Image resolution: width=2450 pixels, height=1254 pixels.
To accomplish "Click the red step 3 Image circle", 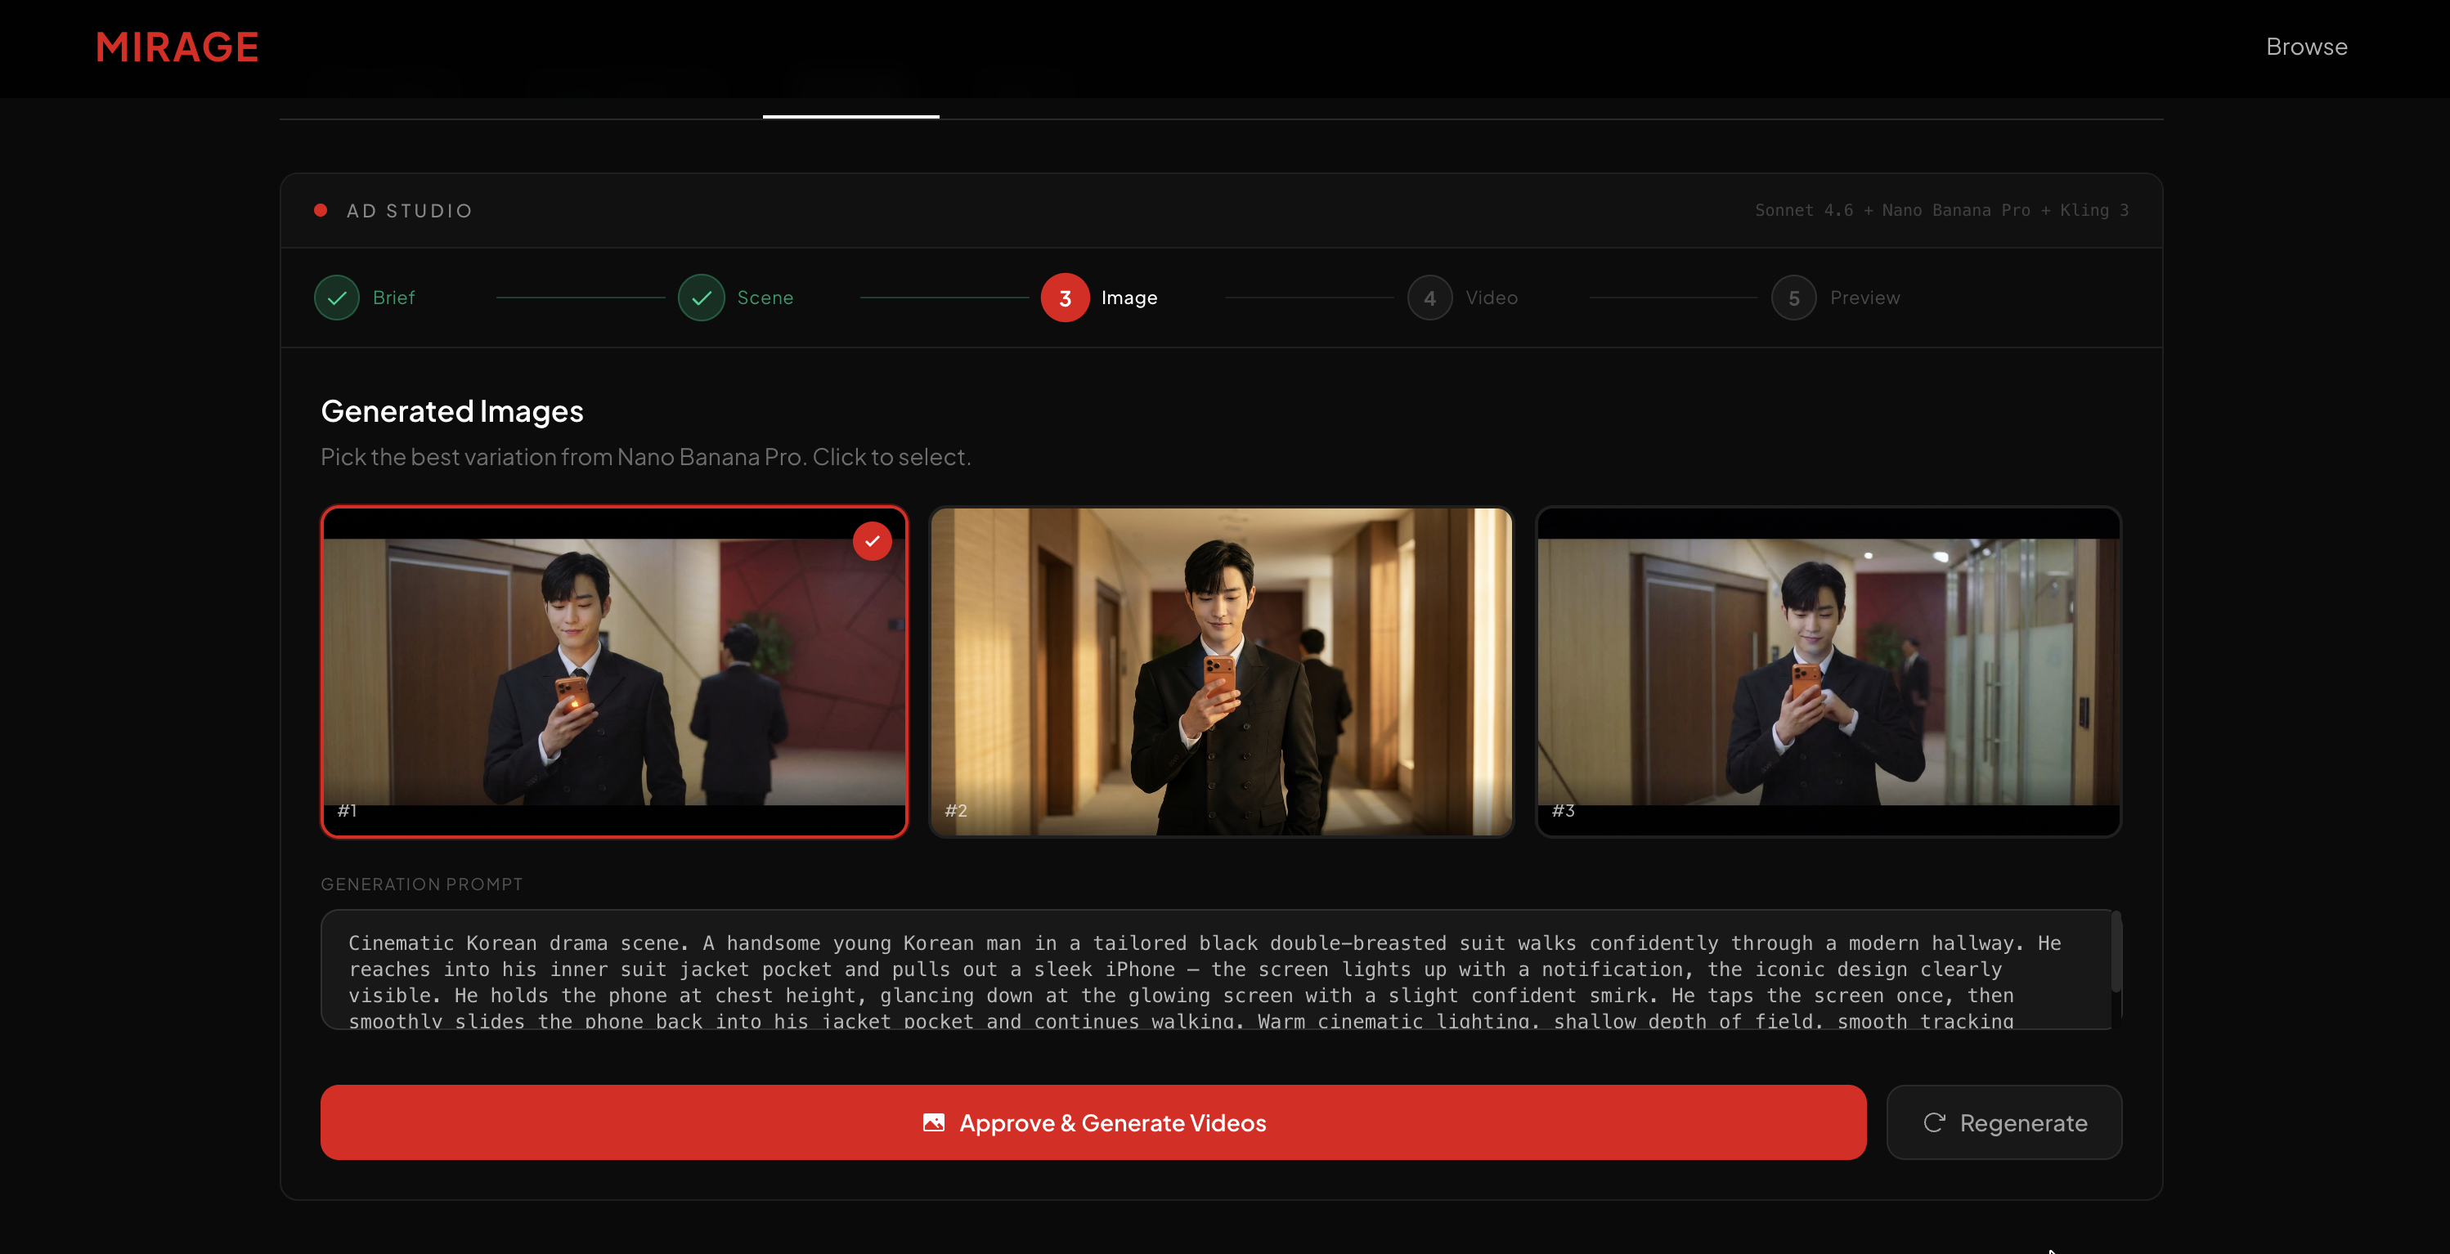I will point(1064,298).
